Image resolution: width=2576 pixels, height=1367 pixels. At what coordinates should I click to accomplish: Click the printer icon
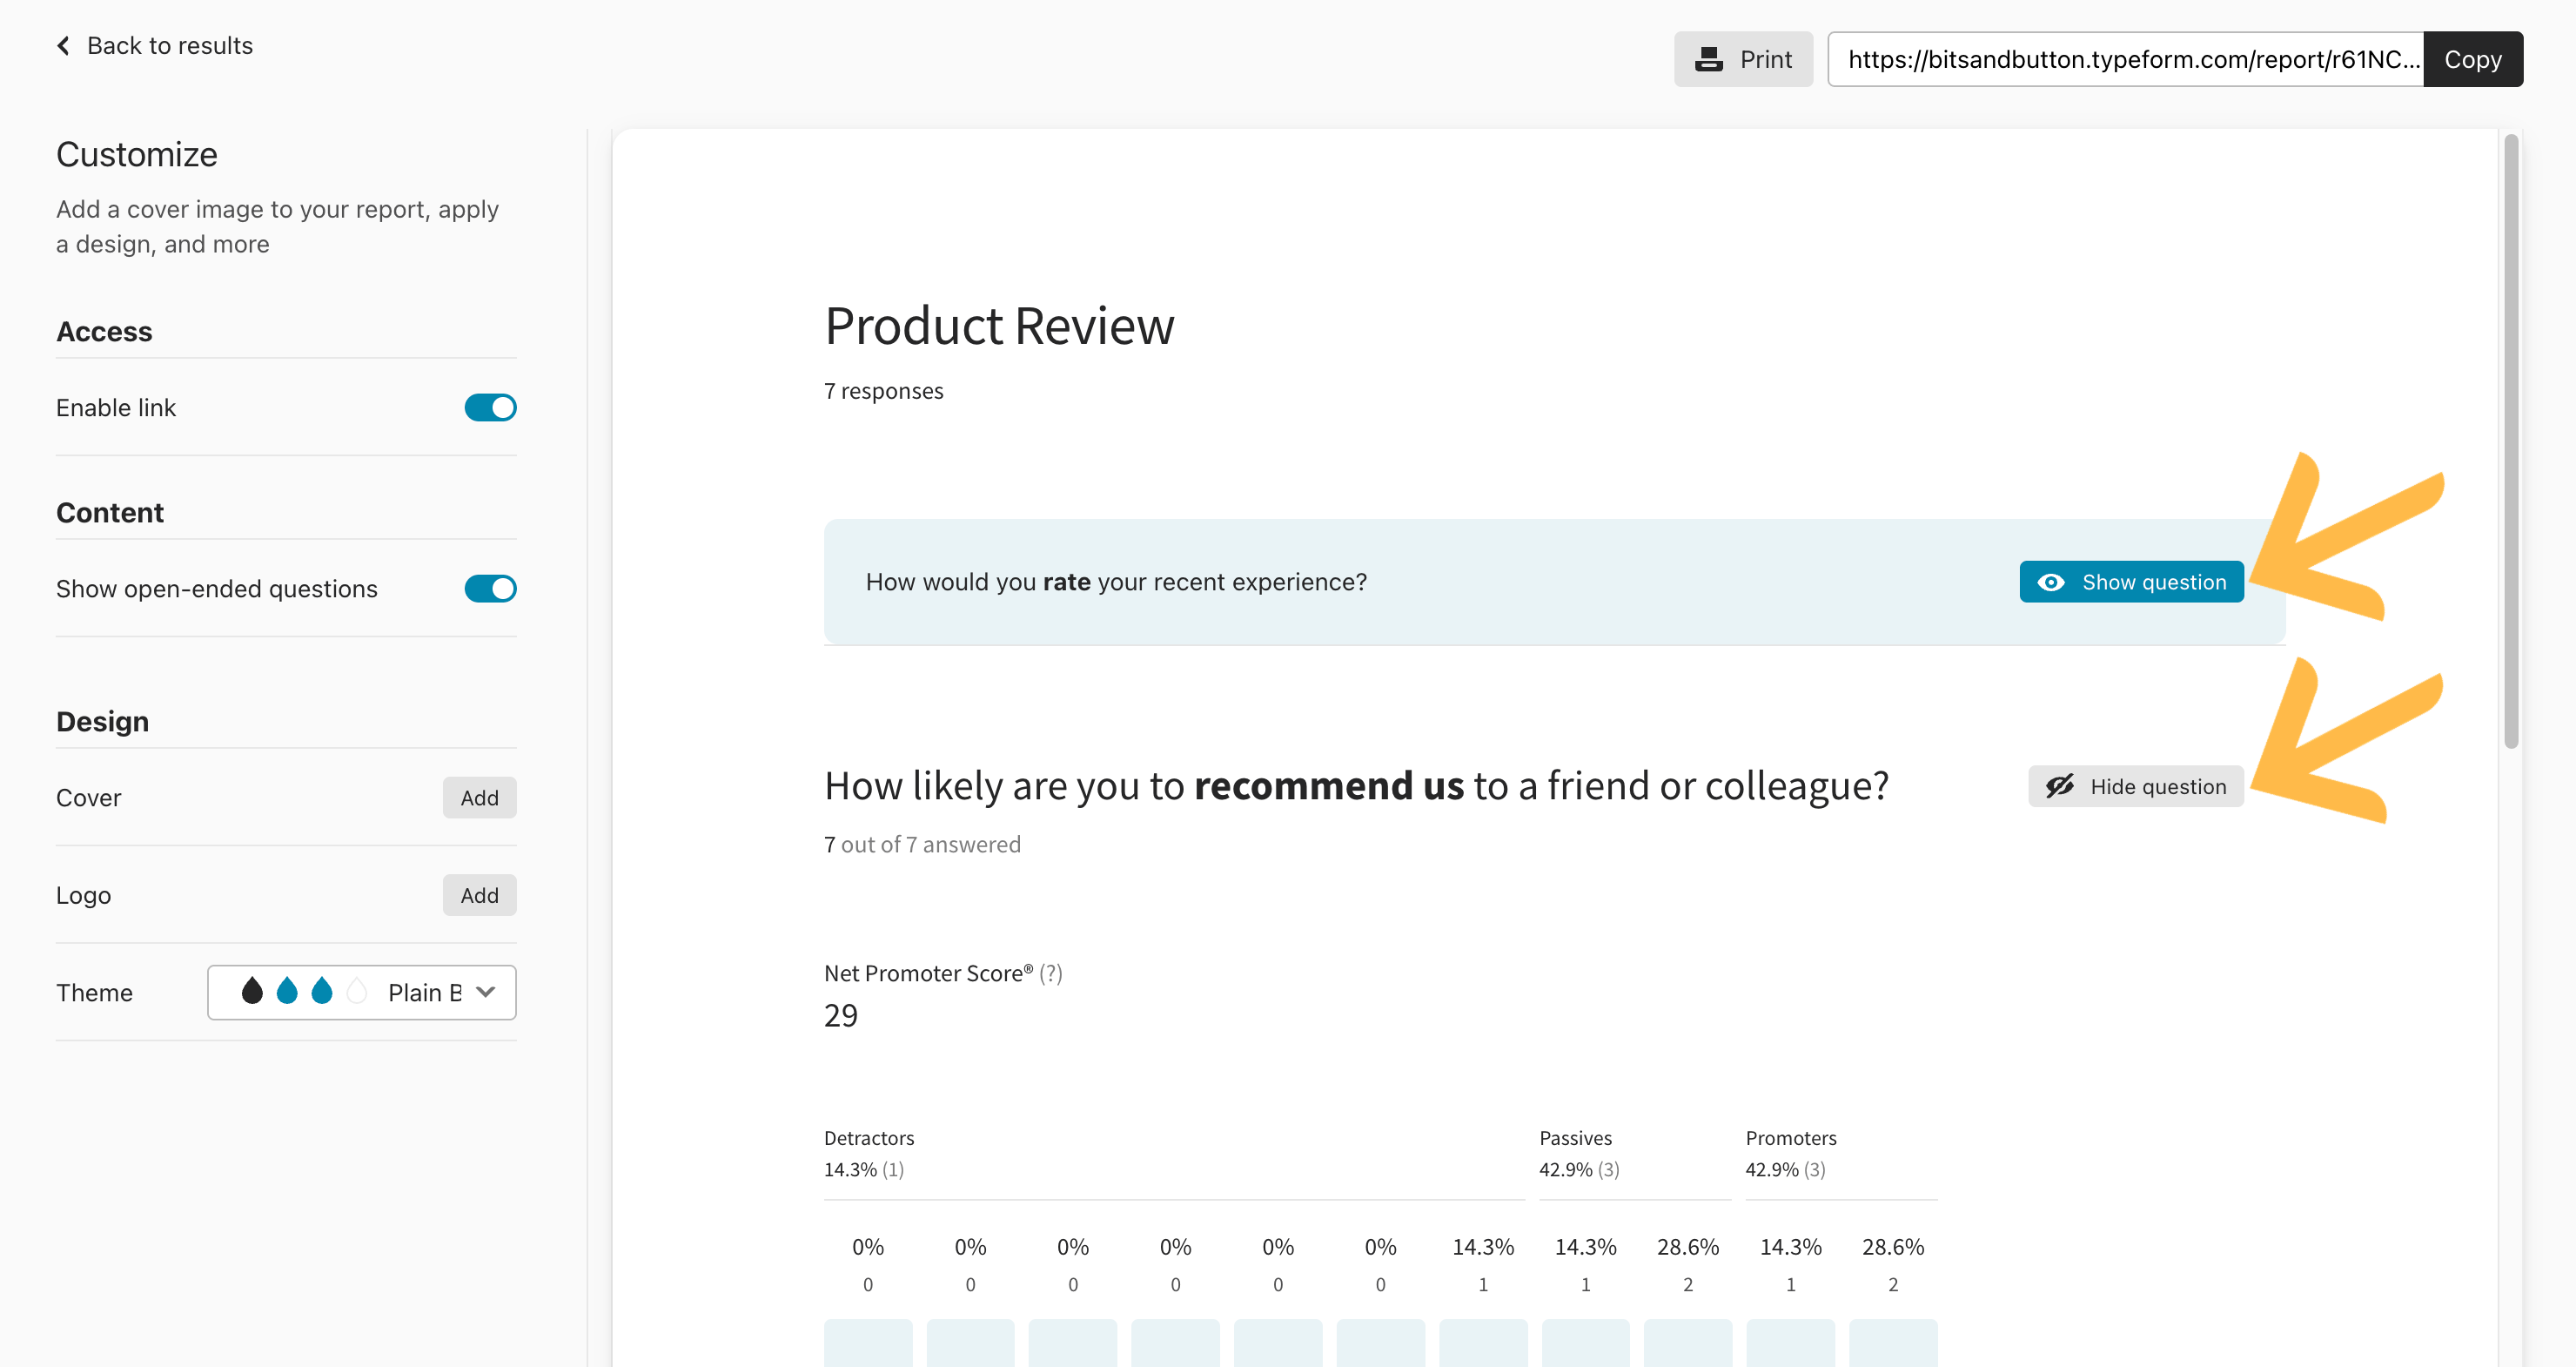click(x=1708, y=59)
